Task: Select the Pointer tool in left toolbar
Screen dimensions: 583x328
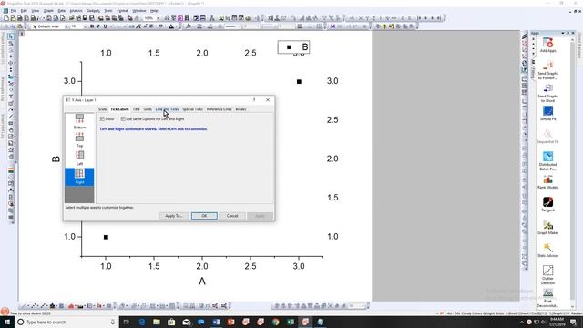Action: [11, 36]
